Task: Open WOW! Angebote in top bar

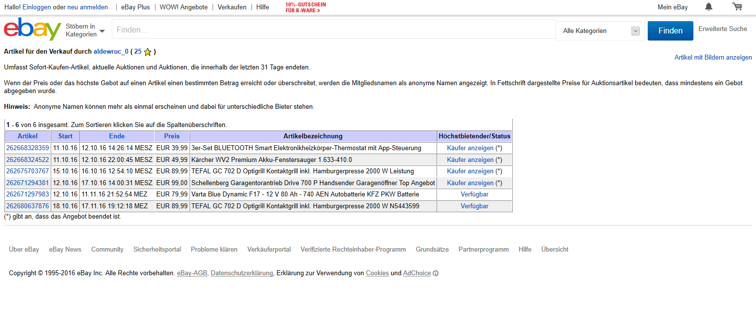Action: [x=184, y=7]
